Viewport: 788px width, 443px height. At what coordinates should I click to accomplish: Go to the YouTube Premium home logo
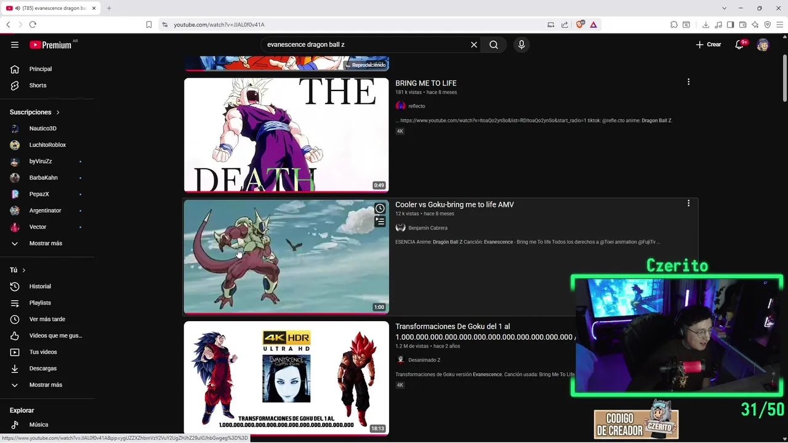pyautogui.click(x=50, y=44)
